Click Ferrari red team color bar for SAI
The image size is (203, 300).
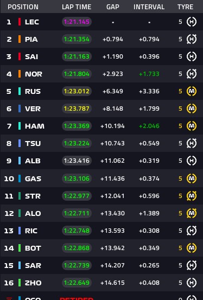(x=20, y=56)
